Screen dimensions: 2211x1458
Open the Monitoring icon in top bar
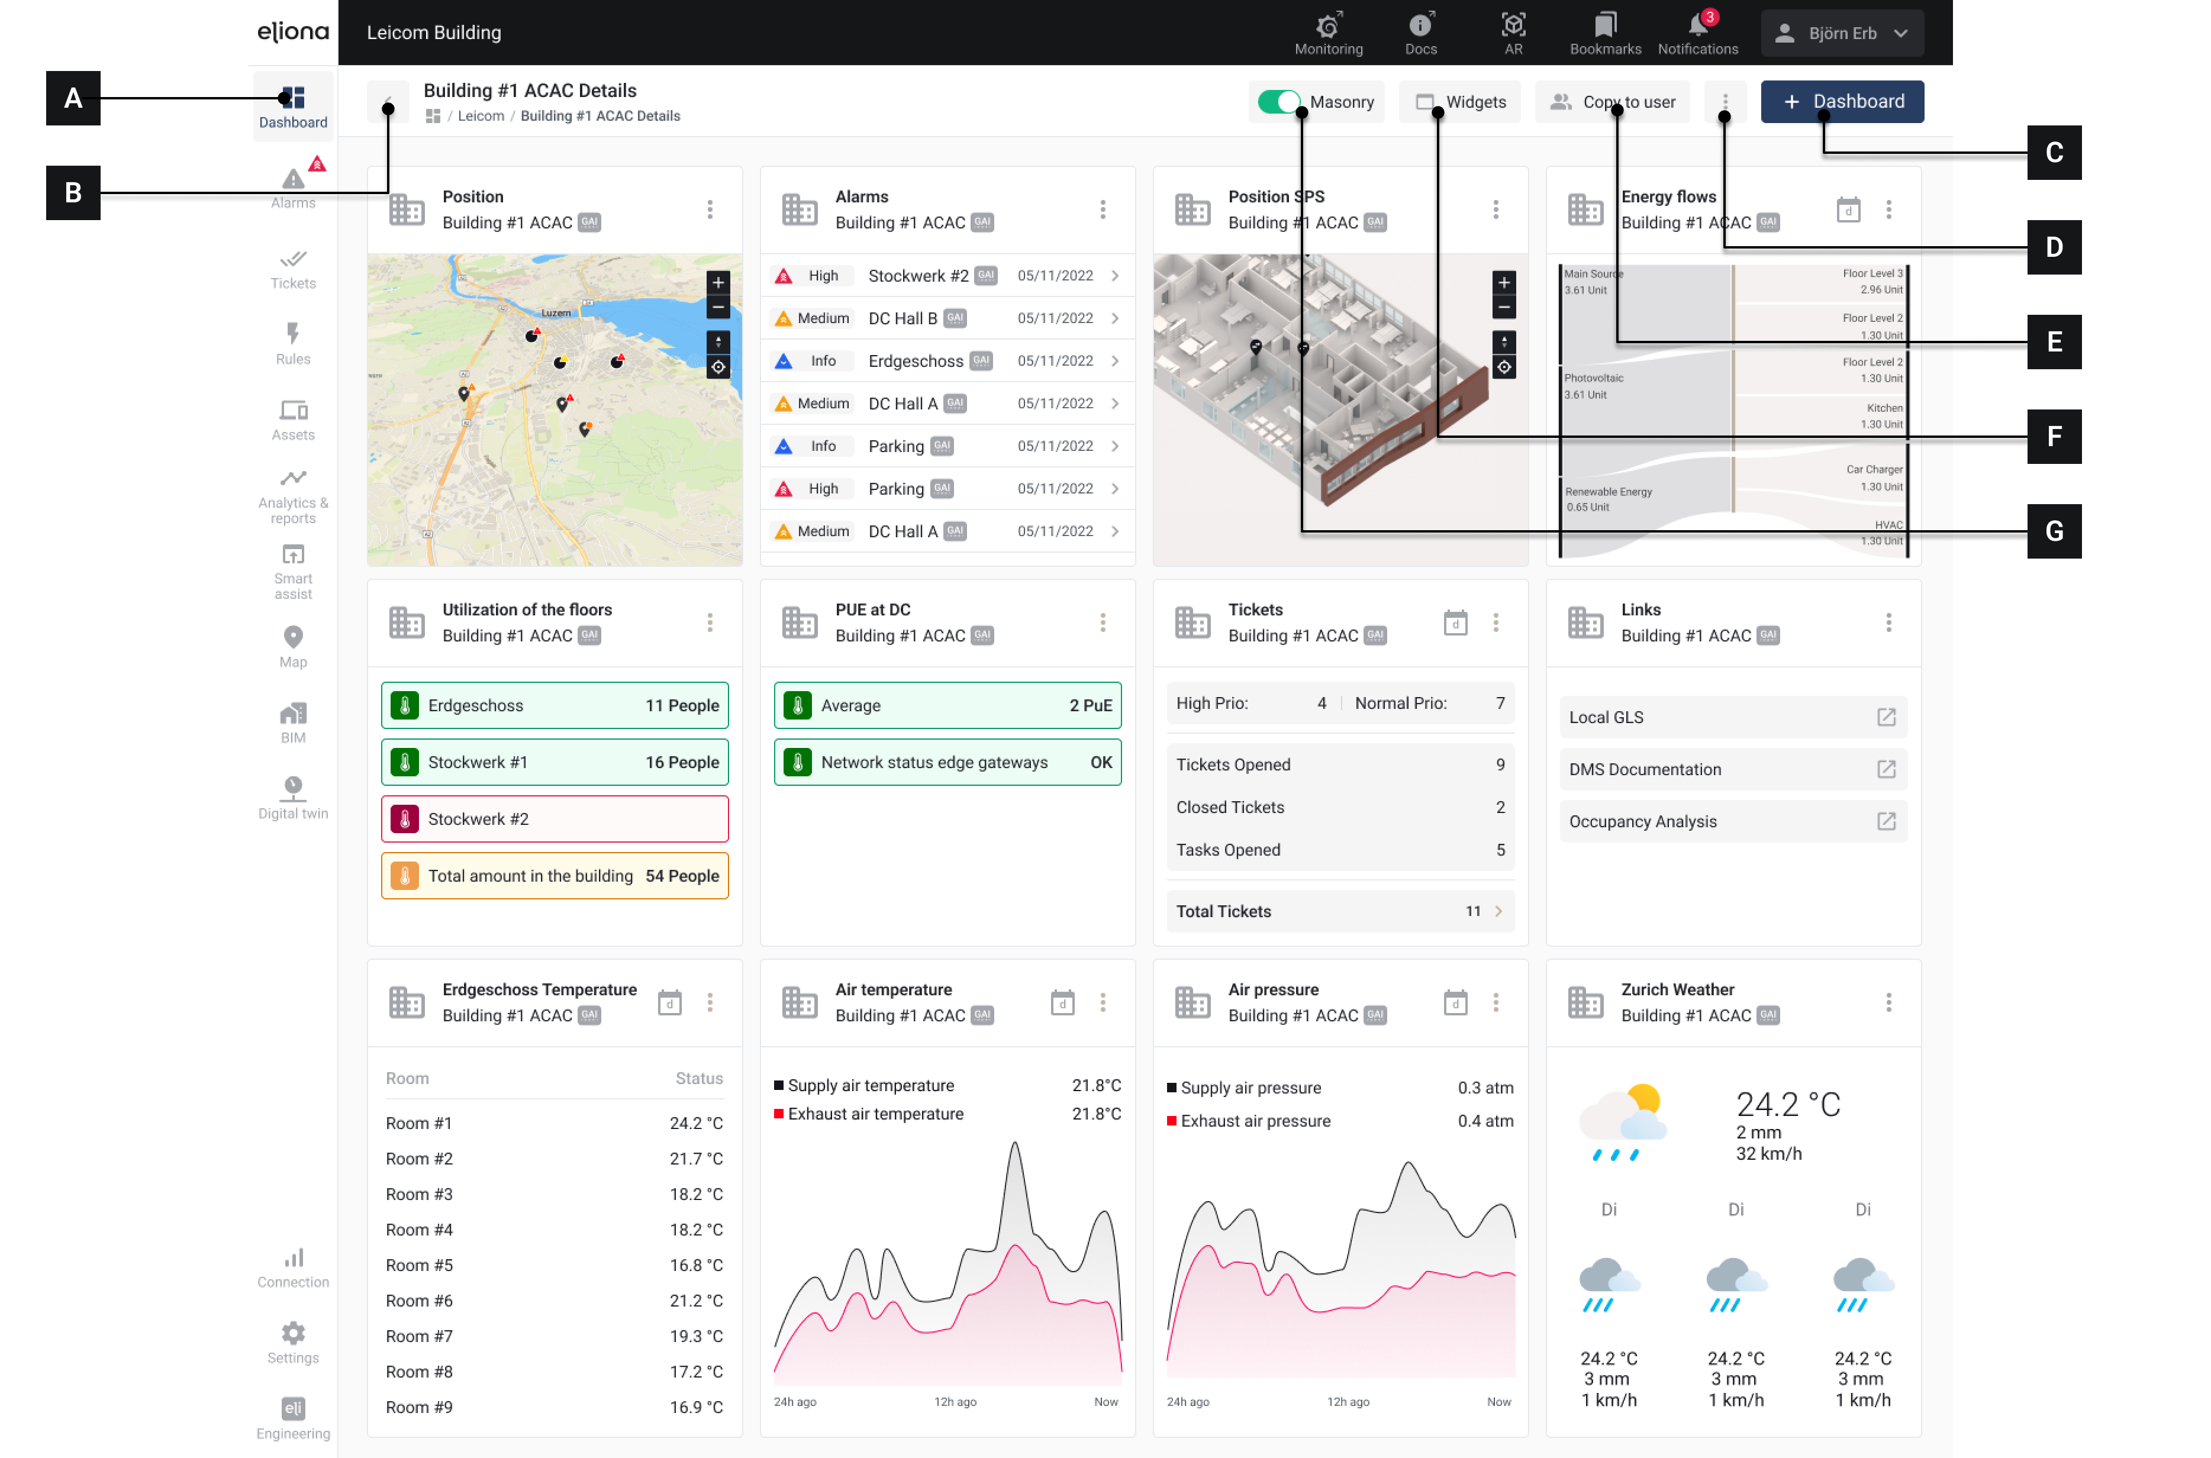(1329, 33)
